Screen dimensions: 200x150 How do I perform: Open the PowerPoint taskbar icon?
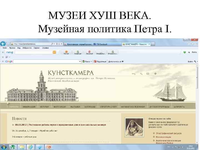pos(49,147)
